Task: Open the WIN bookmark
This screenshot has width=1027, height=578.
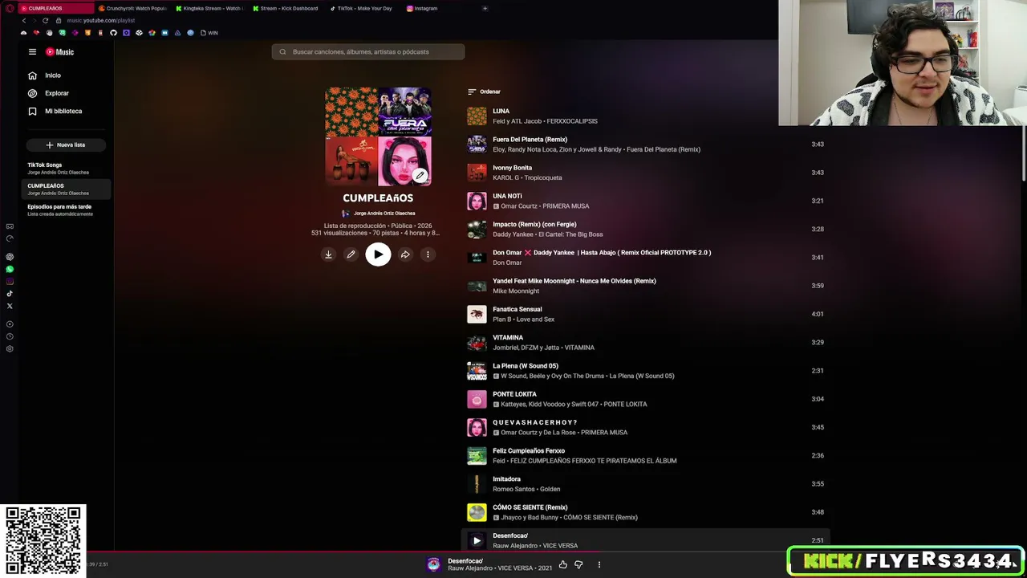Action: [x=209, y=33]
